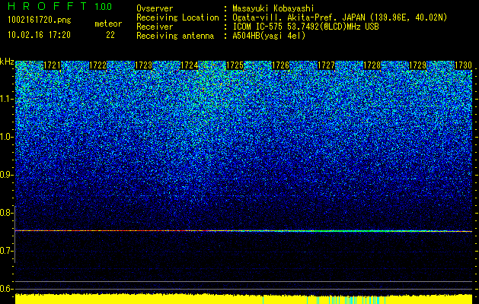The image size is (479, 304).
Task: Click the Receiving Location label
Action: click(x=177, y=18)
